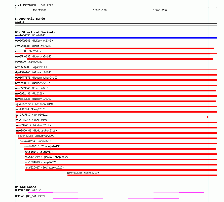Select the 1q21.3 band label
Screen dimensions: 224x202
20,22
